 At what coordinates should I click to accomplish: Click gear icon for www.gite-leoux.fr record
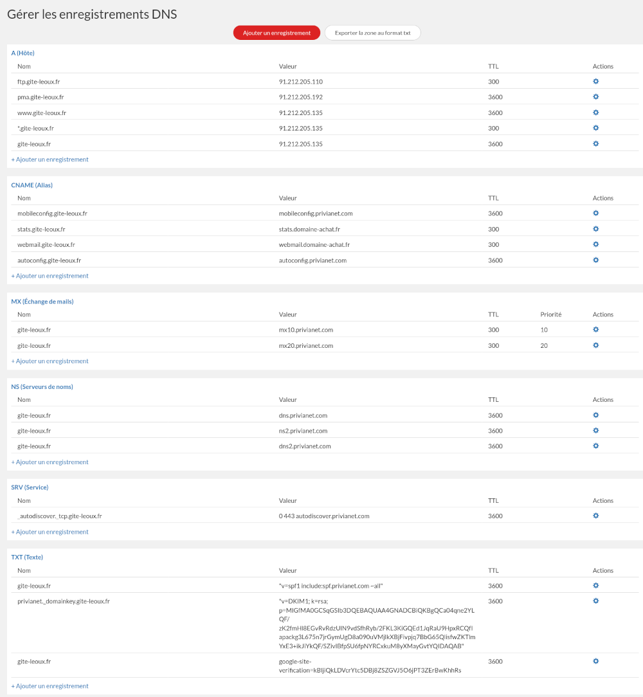pos(595,113)
